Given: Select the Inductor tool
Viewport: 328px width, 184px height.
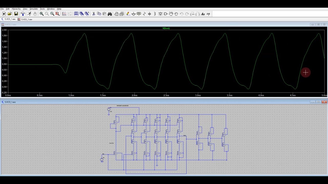Looking at the screenshot, I should click(155, 14).
